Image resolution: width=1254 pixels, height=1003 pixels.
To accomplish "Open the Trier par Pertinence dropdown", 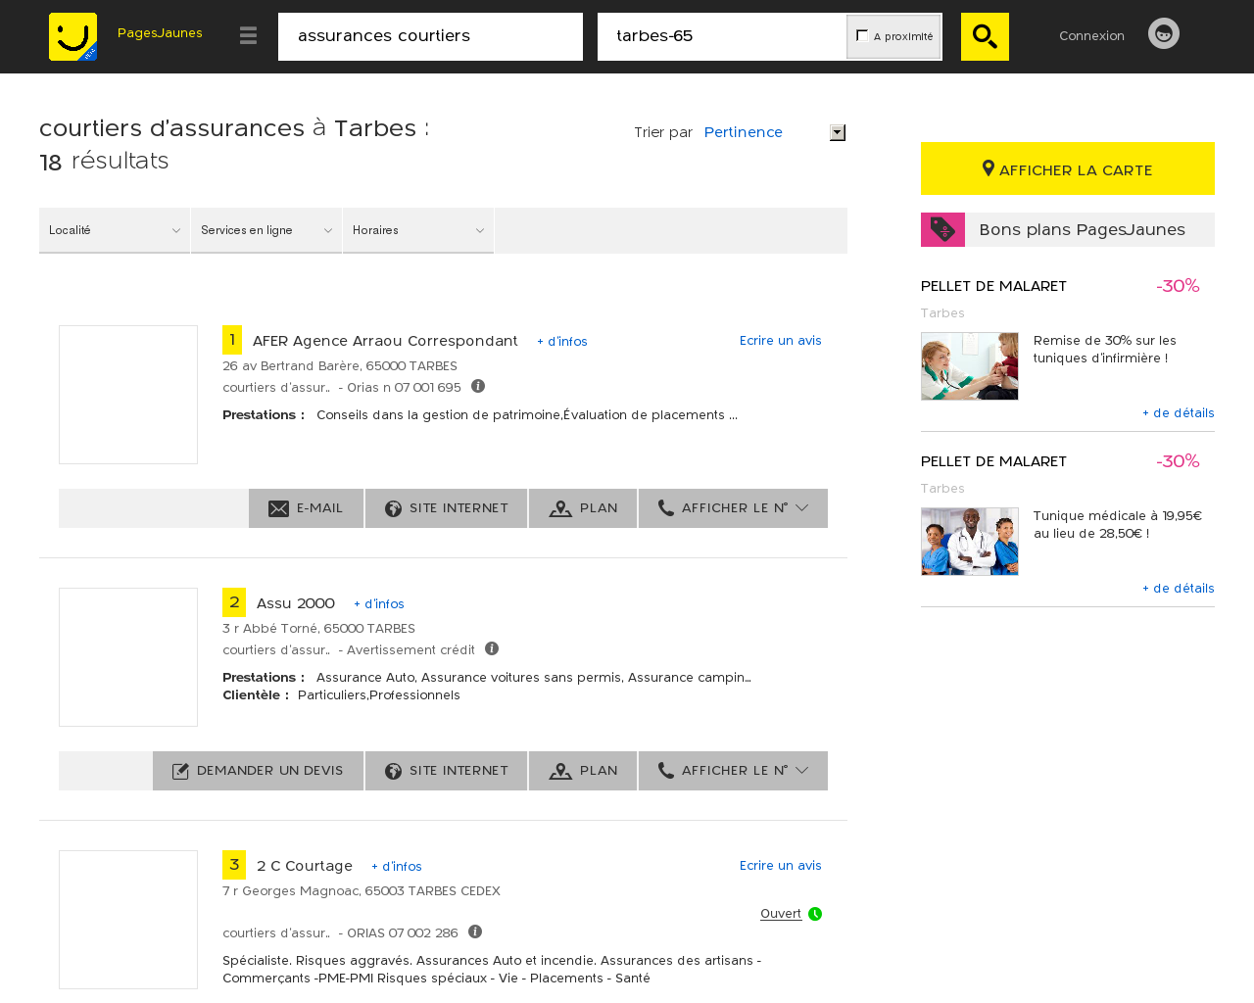I will (x=774, y=132).
